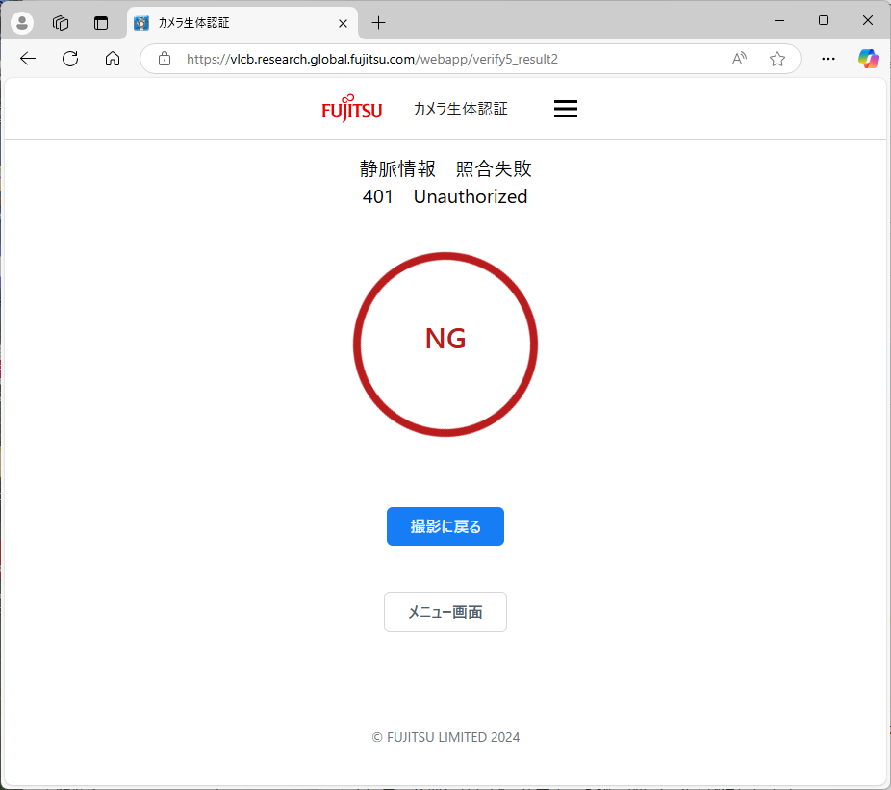Open a new tab with the plus button
This screenshot has height=790, width=891.
[378, 23]
